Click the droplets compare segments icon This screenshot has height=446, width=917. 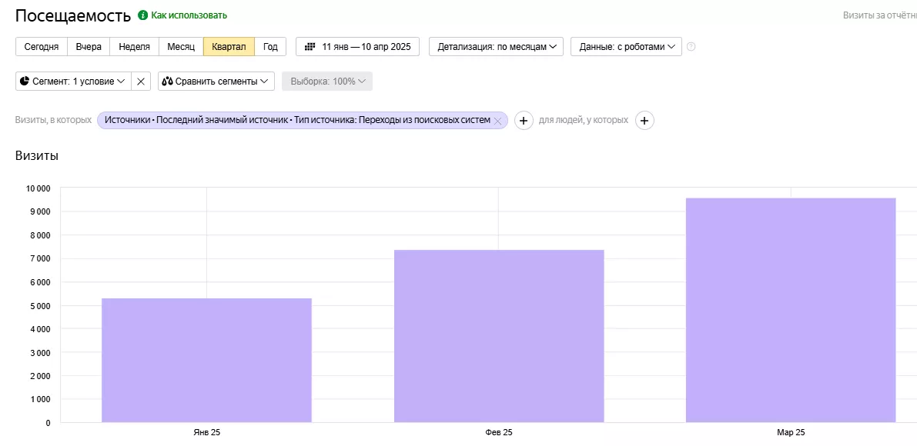(167, 82)
